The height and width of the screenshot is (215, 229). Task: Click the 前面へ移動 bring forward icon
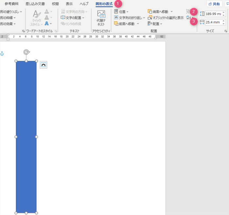point(116,24)
